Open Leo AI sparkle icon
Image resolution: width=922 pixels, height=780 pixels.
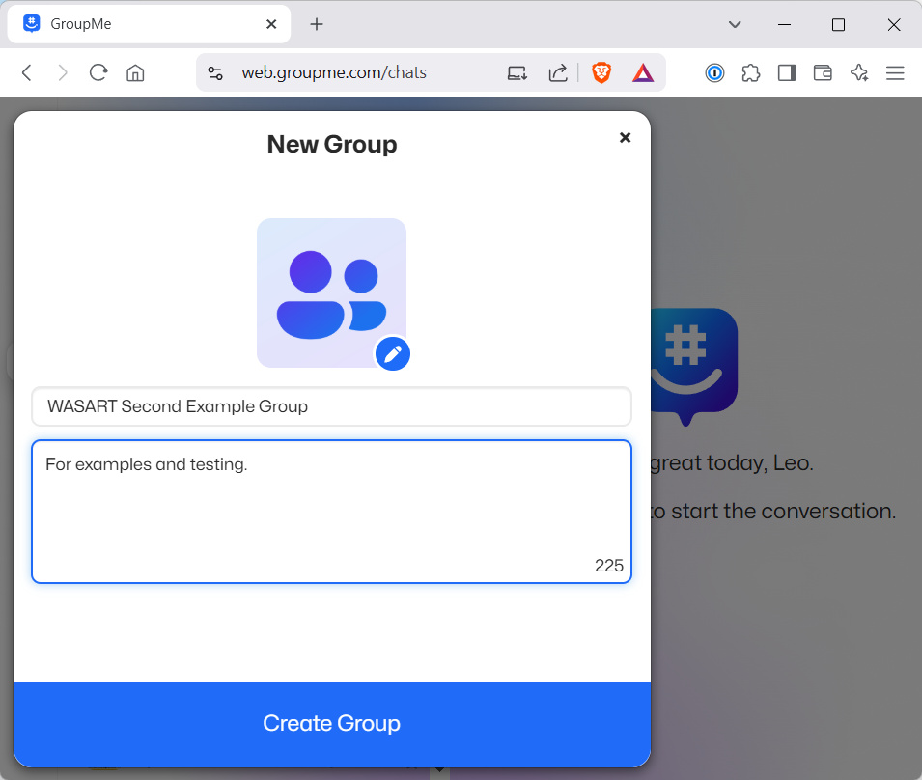pos(859,73)
